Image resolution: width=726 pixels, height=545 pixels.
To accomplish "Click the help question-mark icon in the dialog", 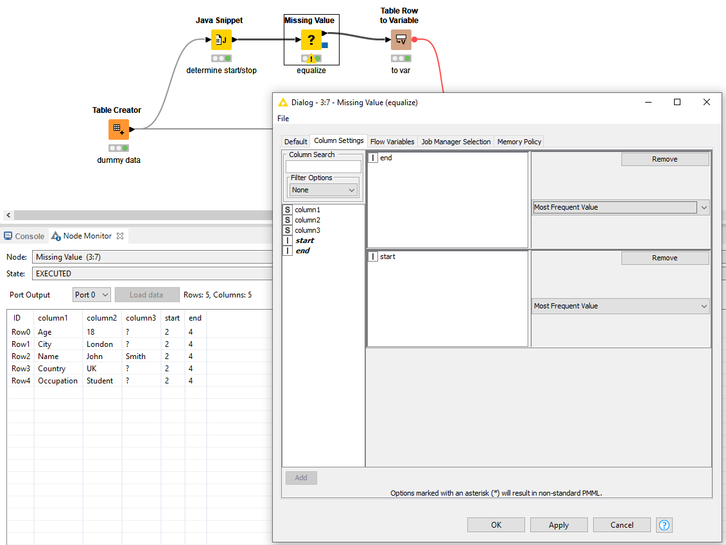I will point(664,524).
